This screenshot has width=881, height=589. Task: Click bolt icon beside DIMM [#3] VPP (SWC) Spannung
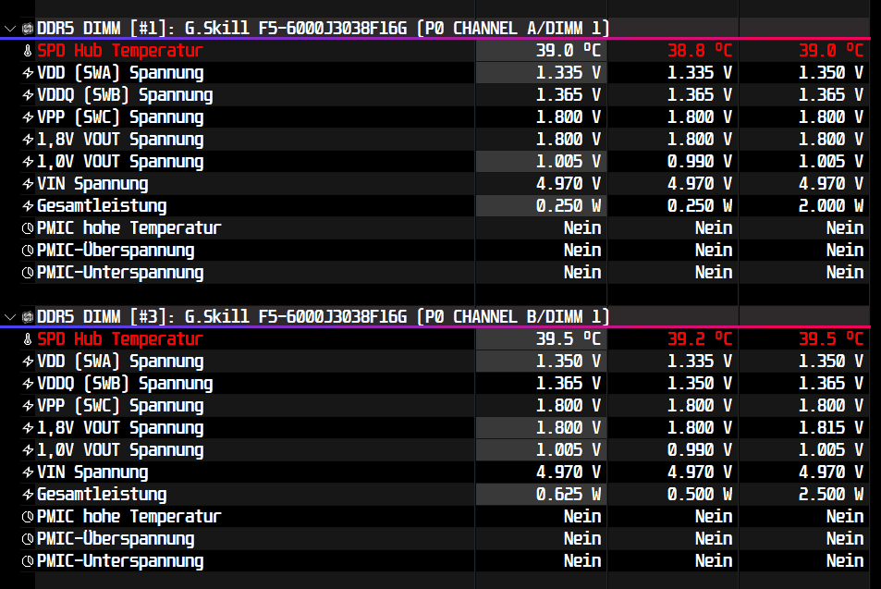(x=28, y=406)
